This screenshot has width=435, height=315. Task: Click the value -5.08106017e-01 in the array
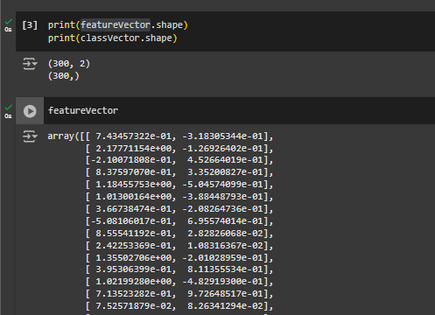131,221
